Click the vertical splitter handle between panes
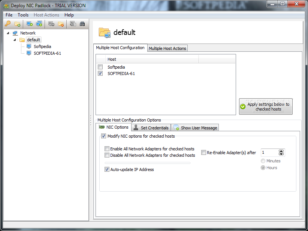 (91, 120)
